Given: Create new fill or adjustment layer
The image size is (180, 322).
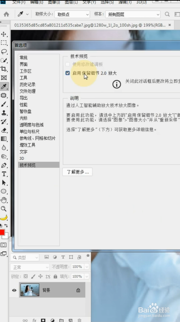Looking at the screenshot, I should pos(53,320).
